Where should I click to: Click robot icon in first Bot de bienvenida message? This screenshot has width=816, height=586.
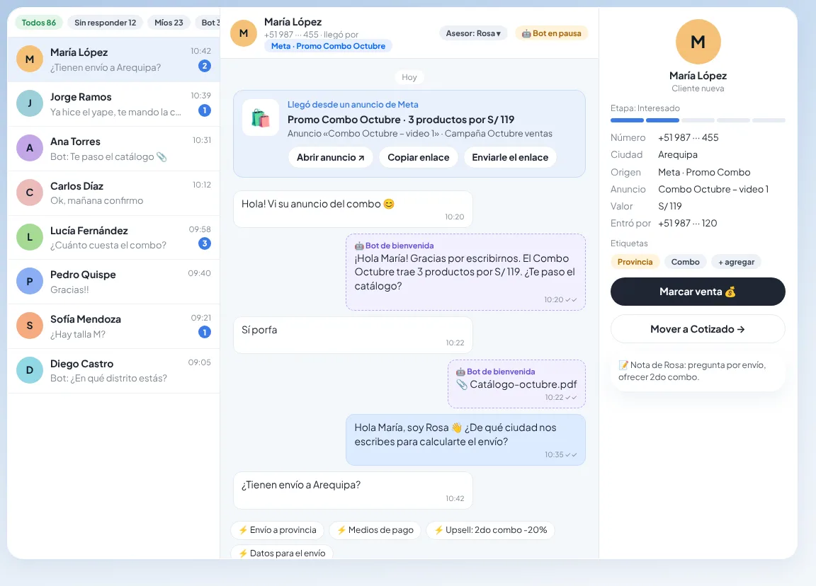(x=359, y=246)
